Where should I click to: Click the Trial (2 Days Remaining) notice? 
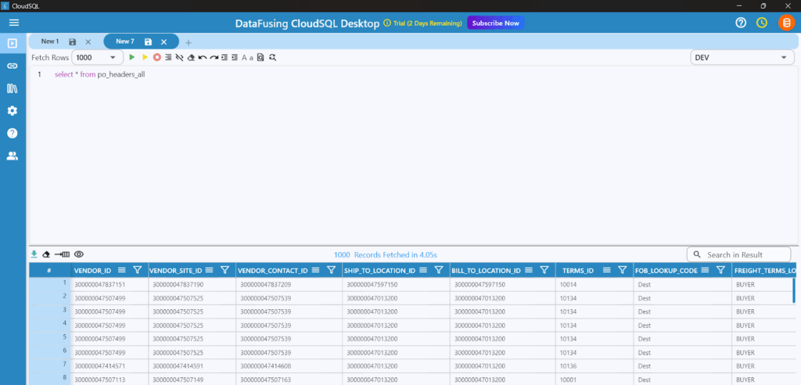[423, 23]
